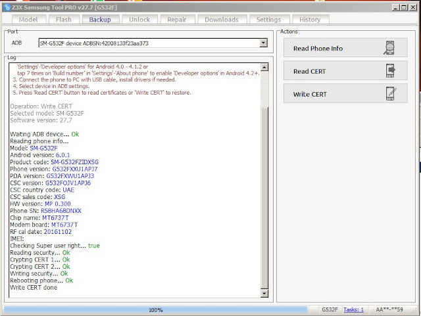Open the Downloads tab

point(222,20)
